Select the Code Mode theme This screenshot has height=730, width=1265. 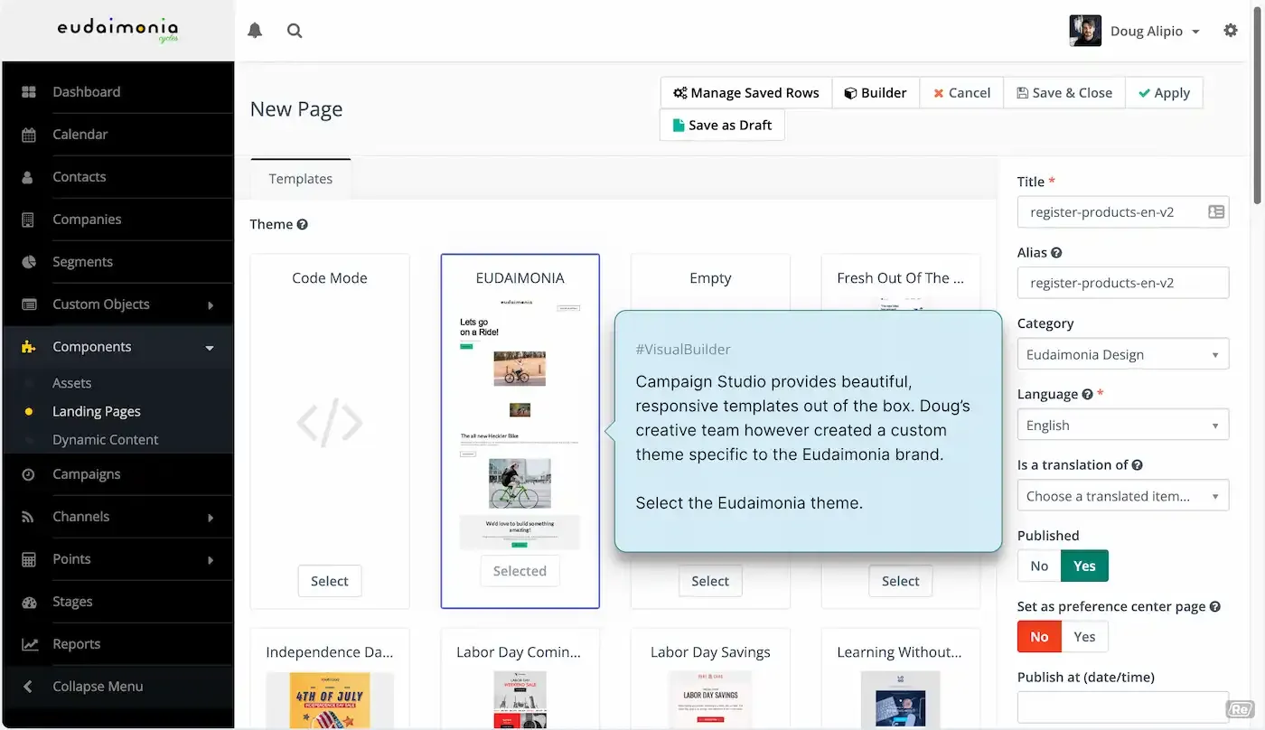point(330,581)
